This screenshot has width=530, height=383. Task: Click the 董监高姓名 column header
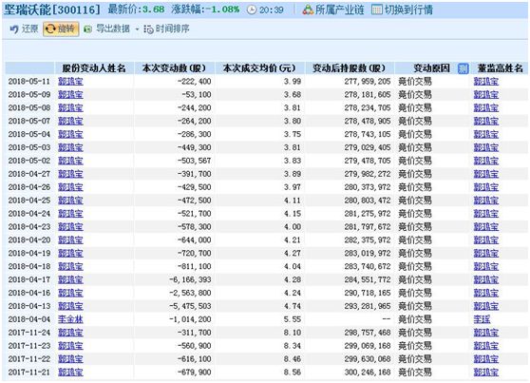click(x=500, y=68)
